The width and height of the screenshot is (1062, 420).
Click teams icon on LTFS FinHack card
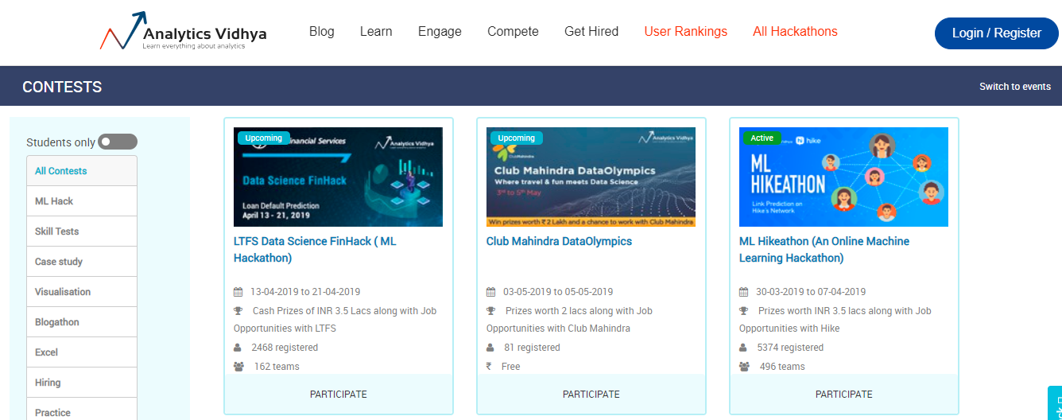coord(238,367)
